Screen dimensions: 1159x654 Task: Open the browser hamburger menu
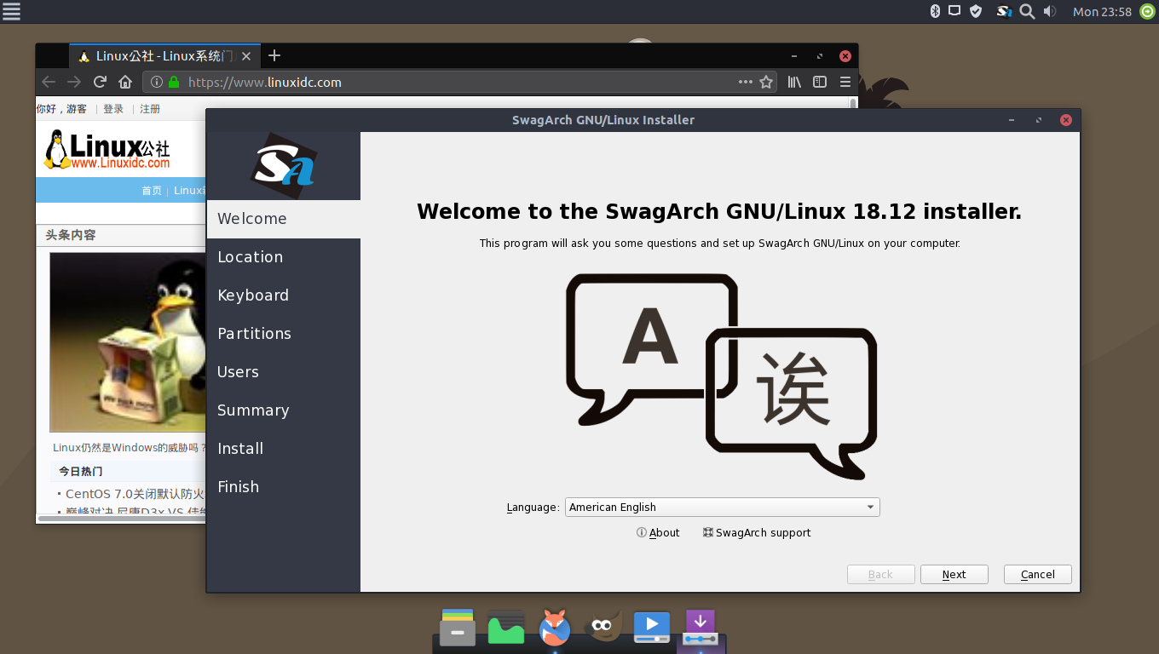pyautogui.click(x=845, y=82)
